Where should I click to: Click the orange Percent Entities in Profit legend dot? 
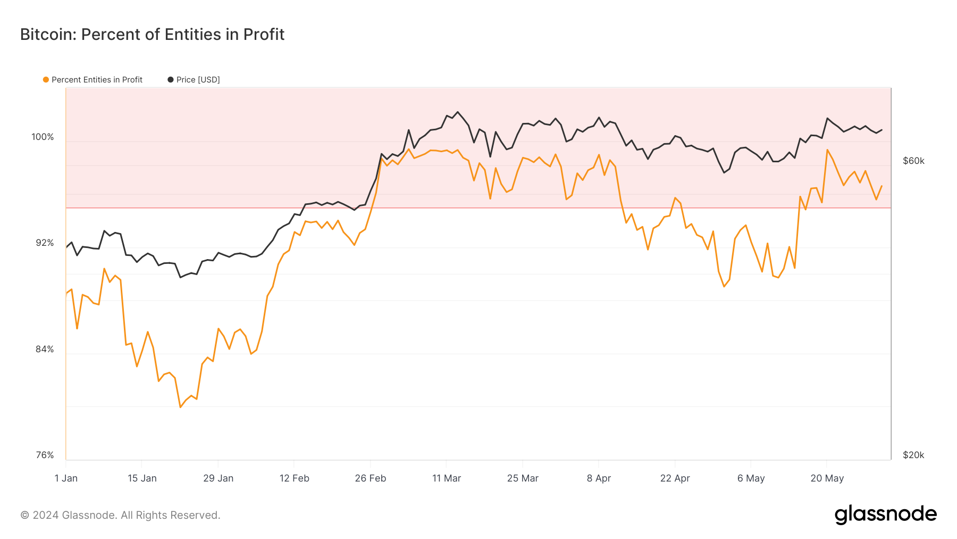46,80
